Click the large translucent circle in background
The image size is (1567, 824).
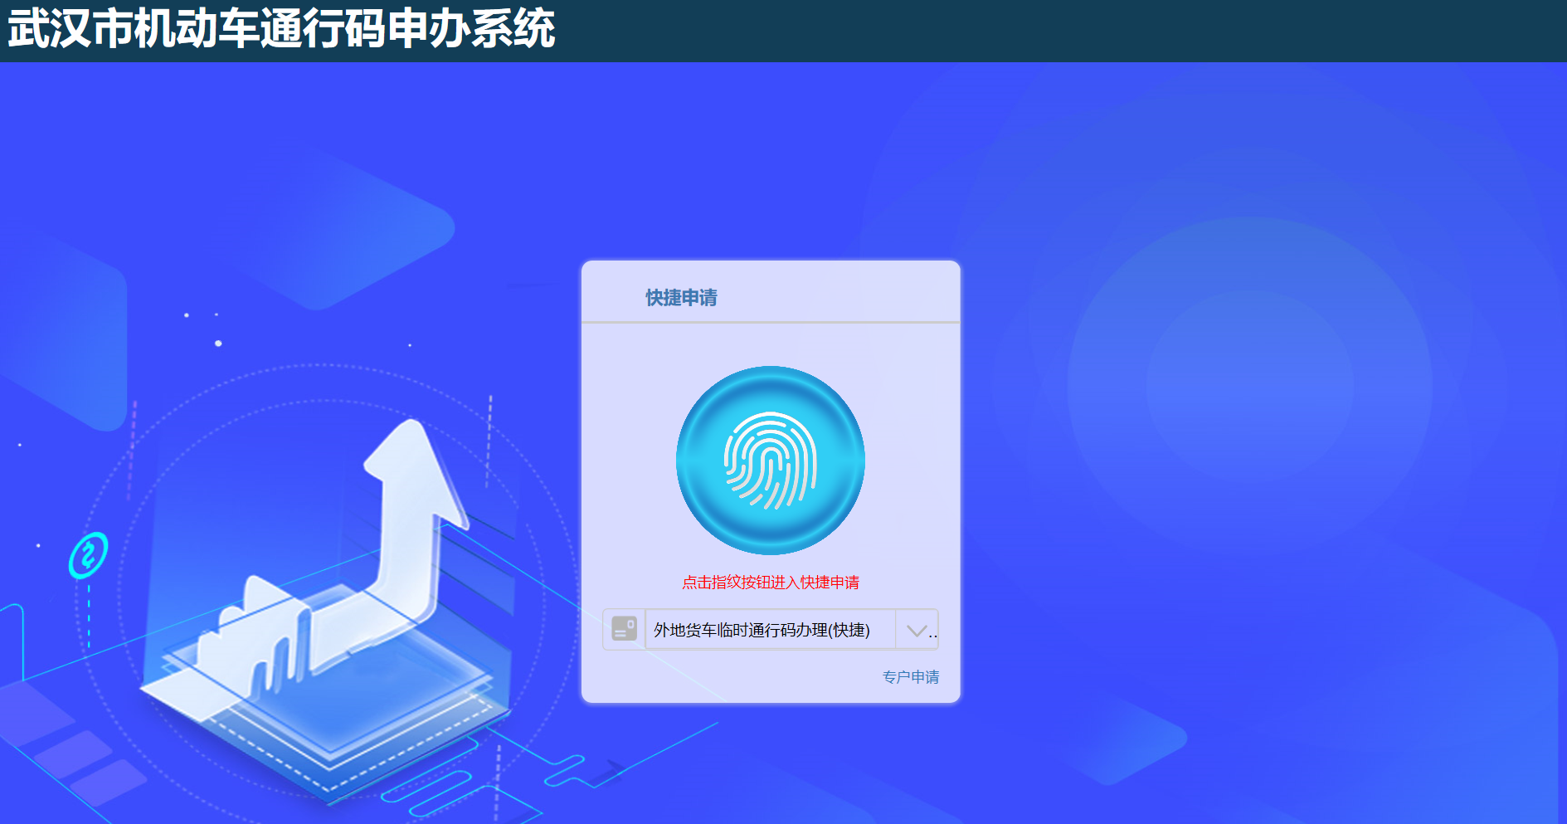[1249, 386]
